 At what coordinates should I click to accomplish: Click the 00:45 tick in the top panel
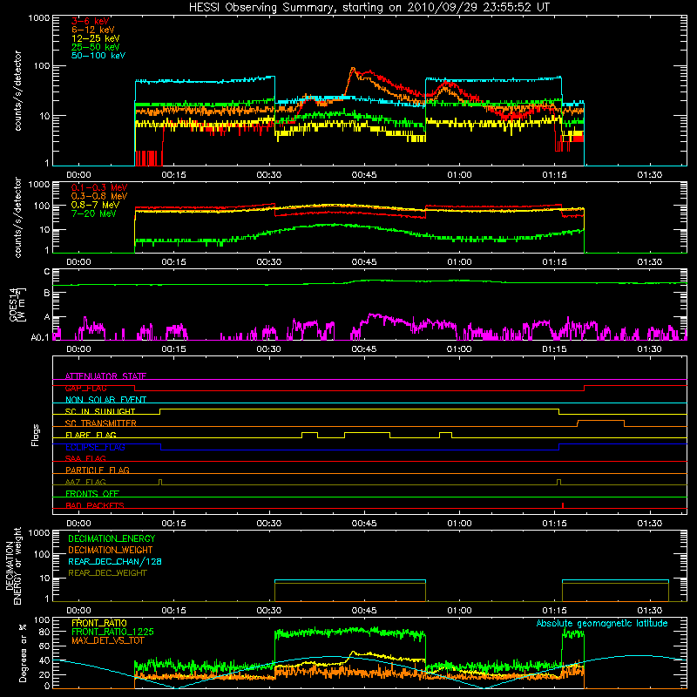point(364,175)
